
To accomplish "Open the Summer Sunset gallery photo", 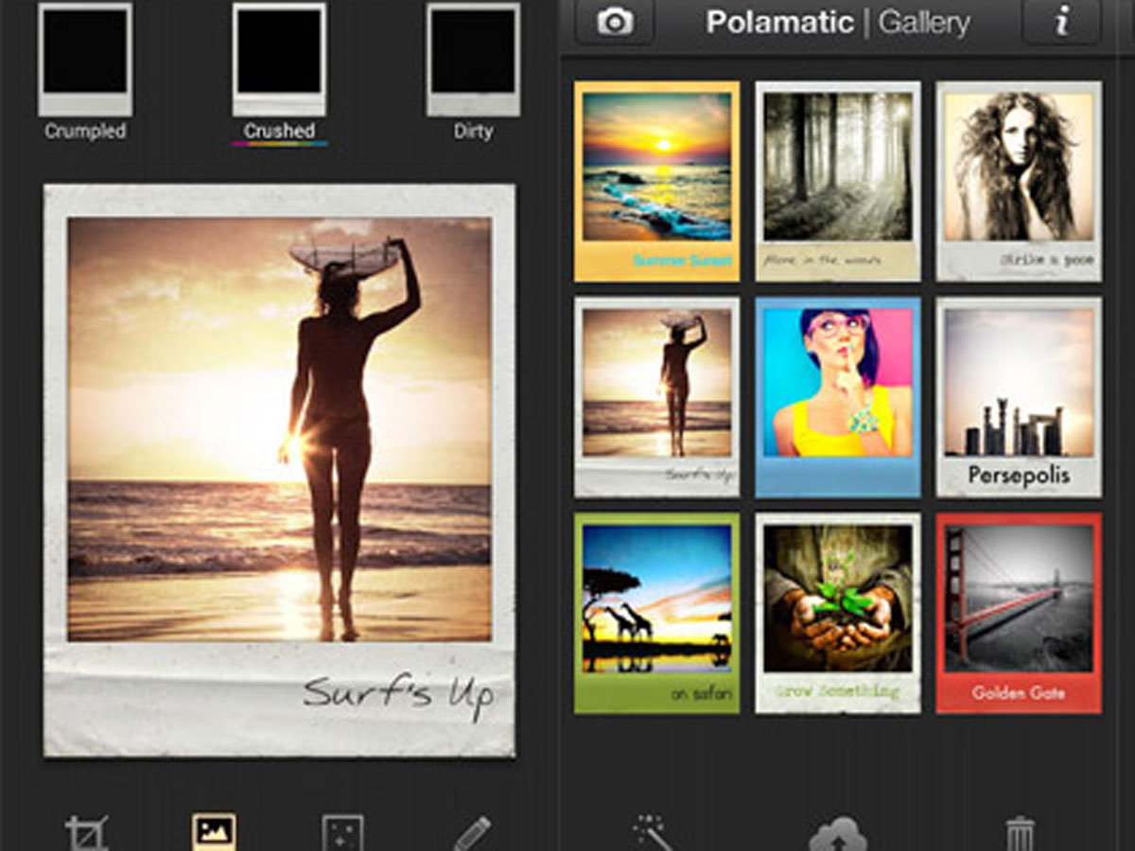I will (x=656, y=181).
